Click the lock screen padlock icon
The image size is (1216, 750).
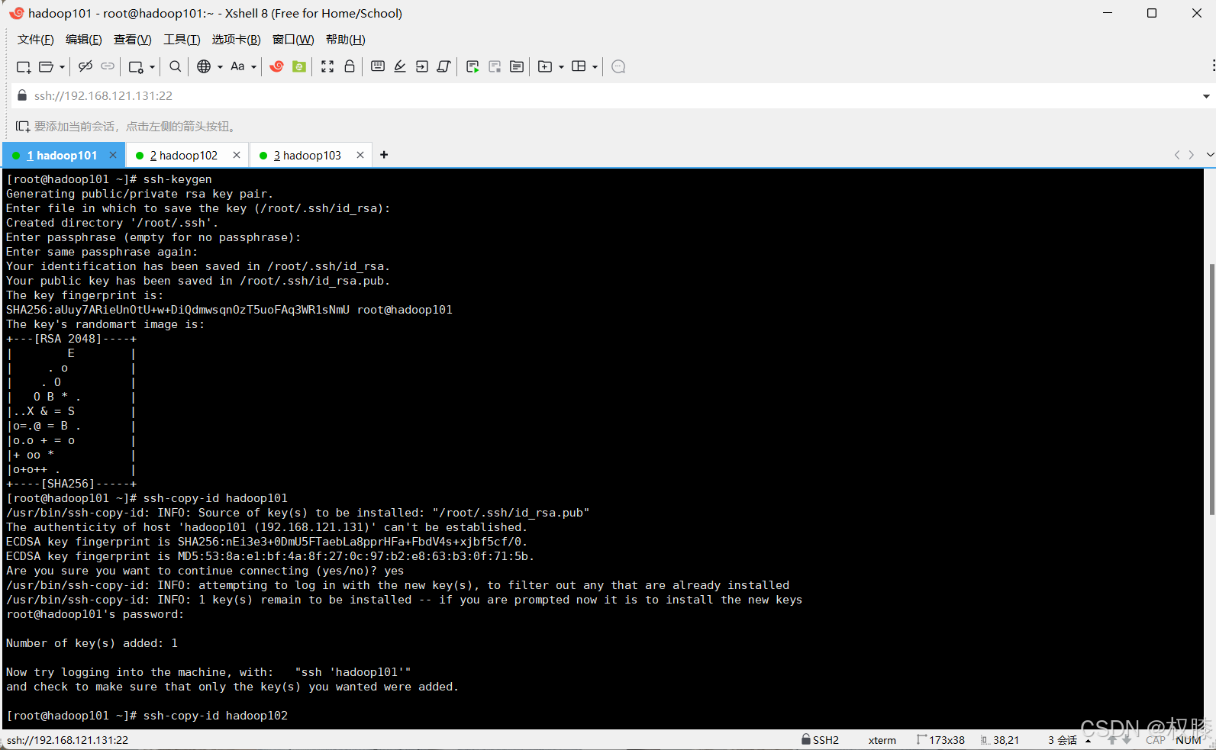click(350, 66)
